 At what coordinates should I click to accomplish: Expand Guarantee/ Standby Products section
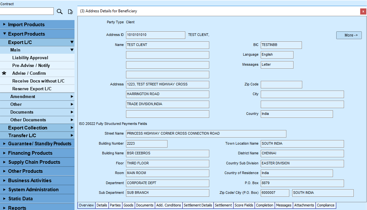37,144
